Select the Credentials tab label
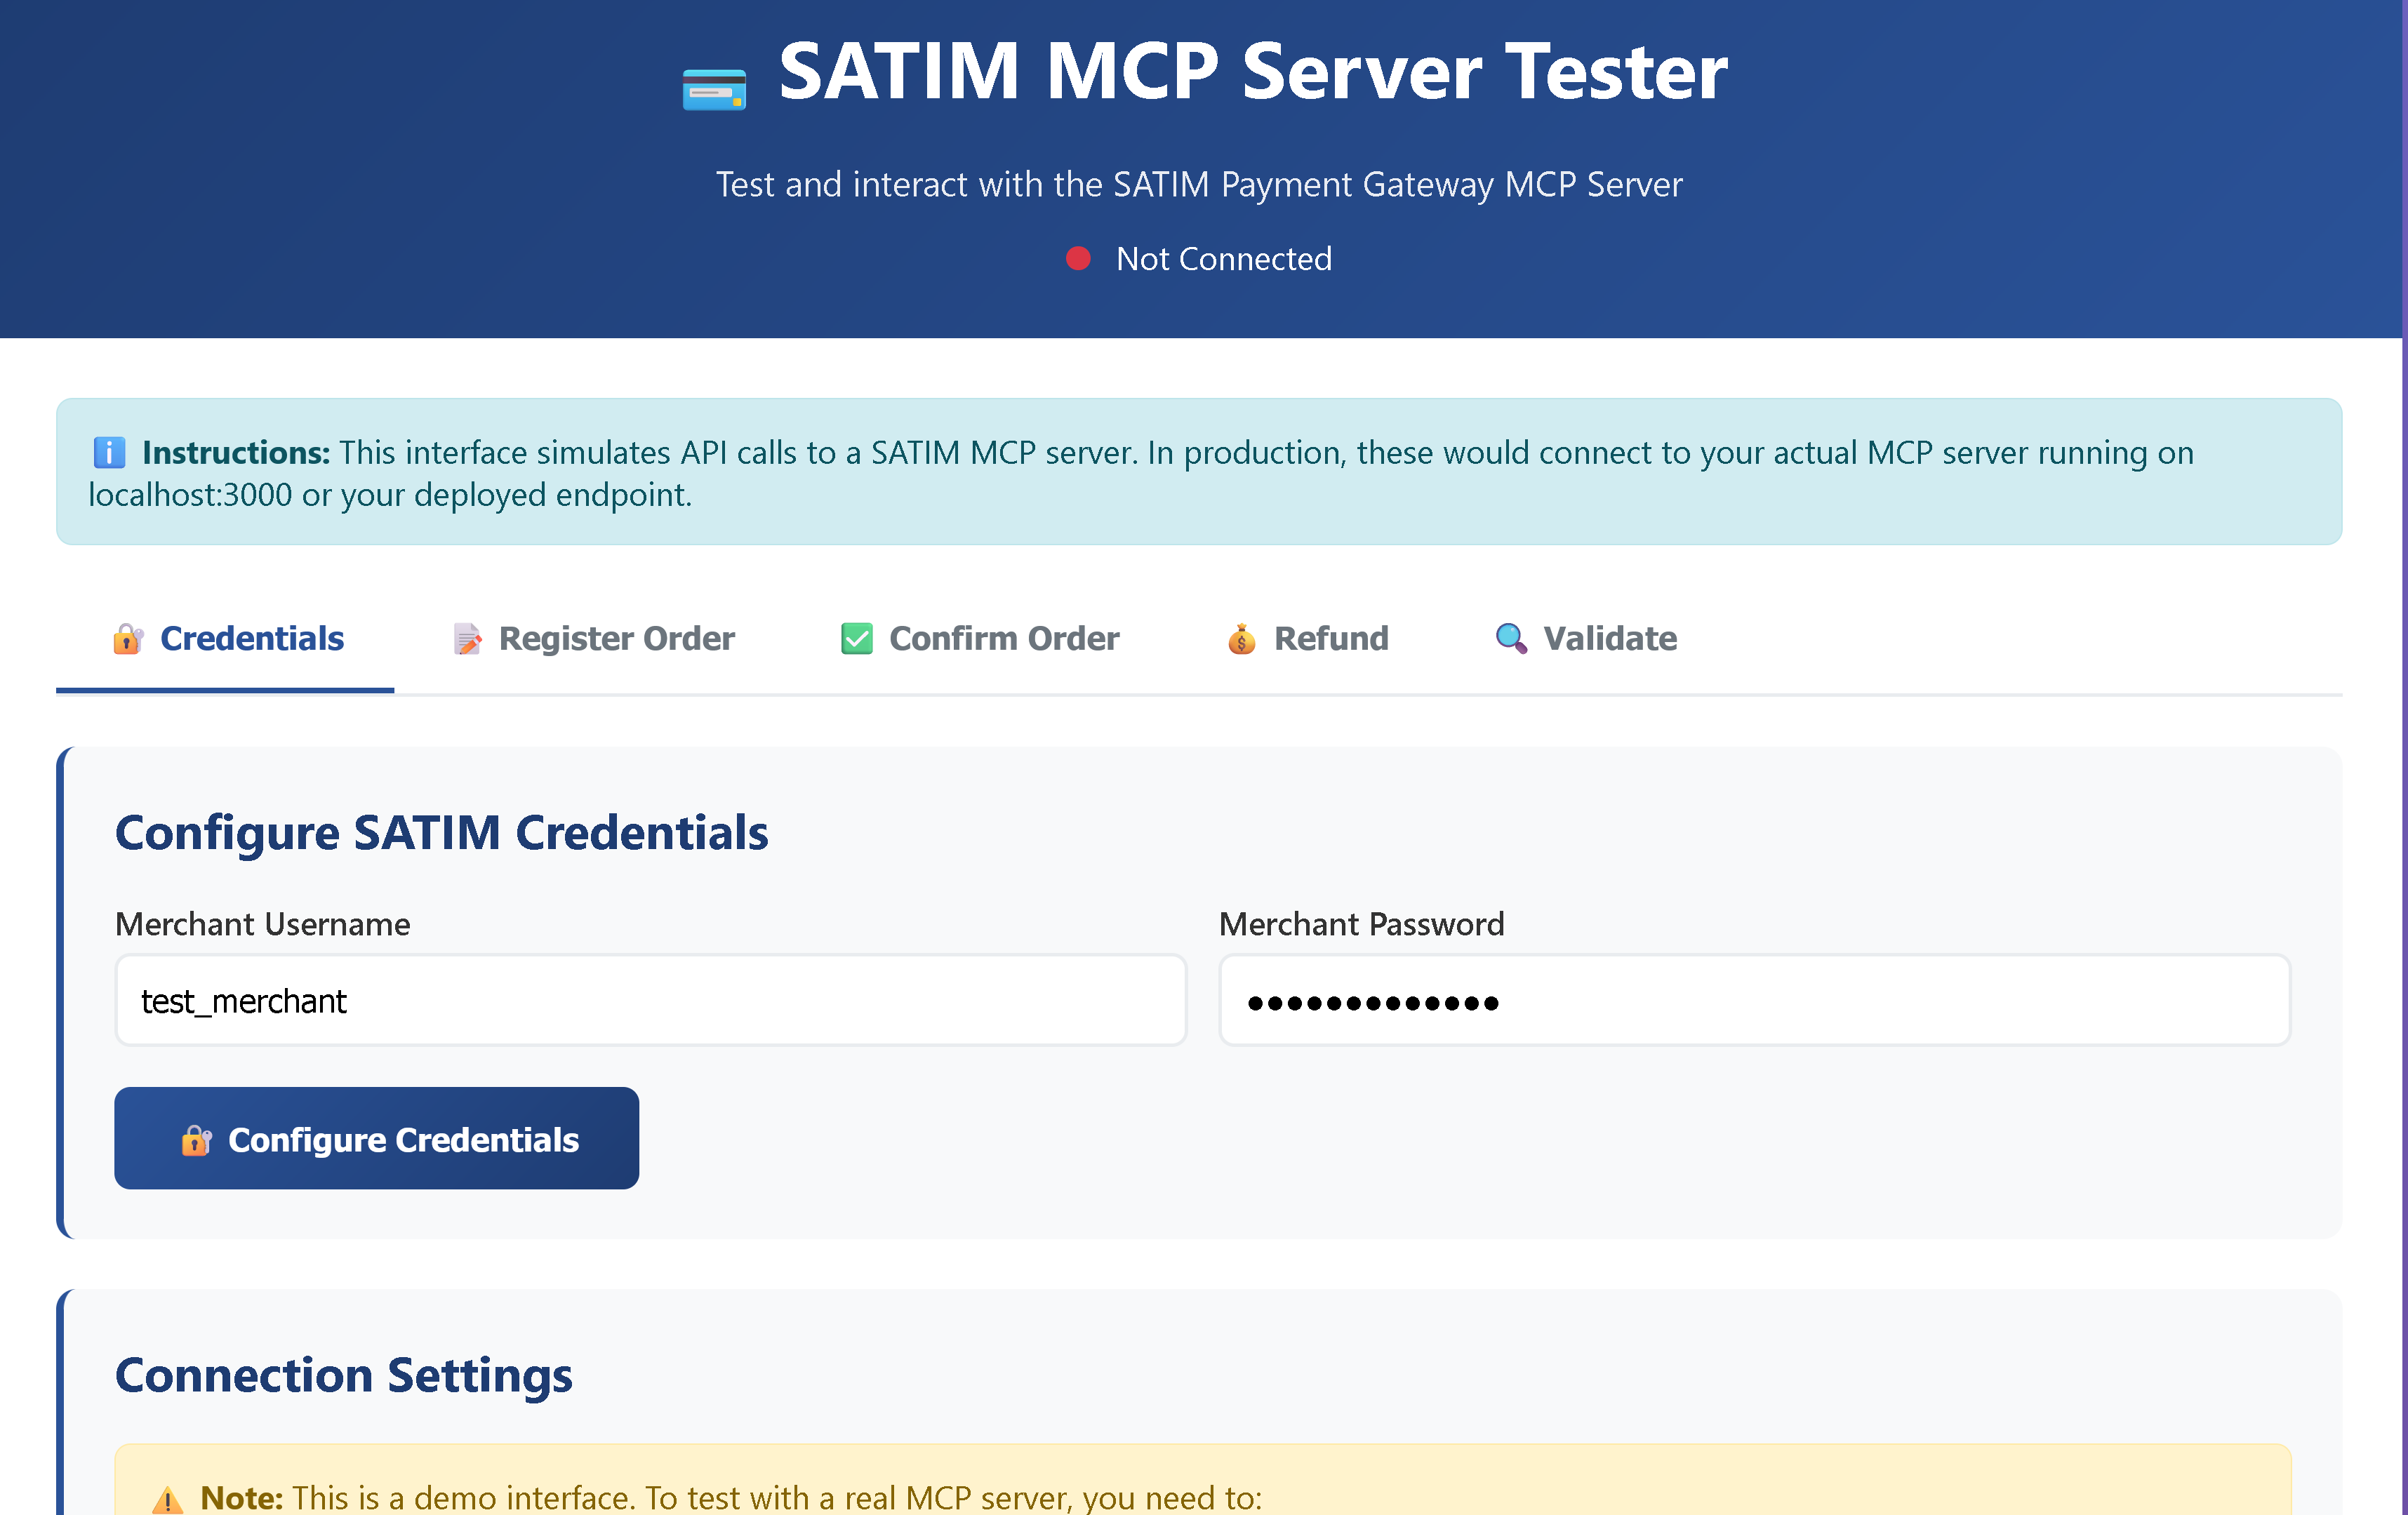Image resolution: width=2408 pixels, height=1515 pixels. (x=252, y=638)
